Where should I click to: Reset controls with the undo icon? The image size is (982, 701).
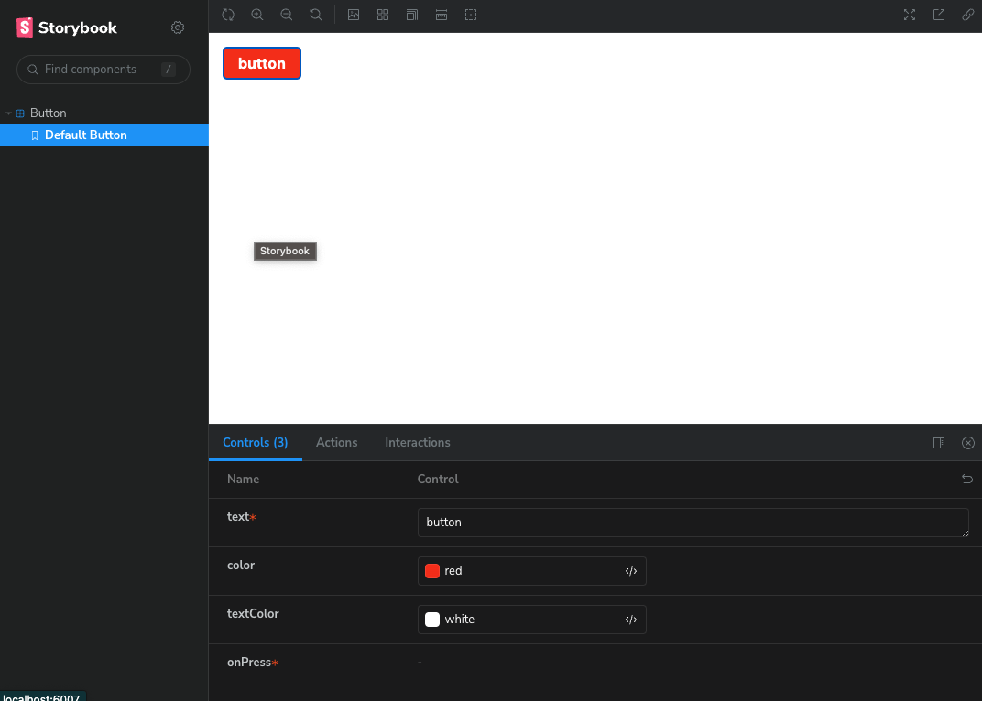(x=967, y=479)
